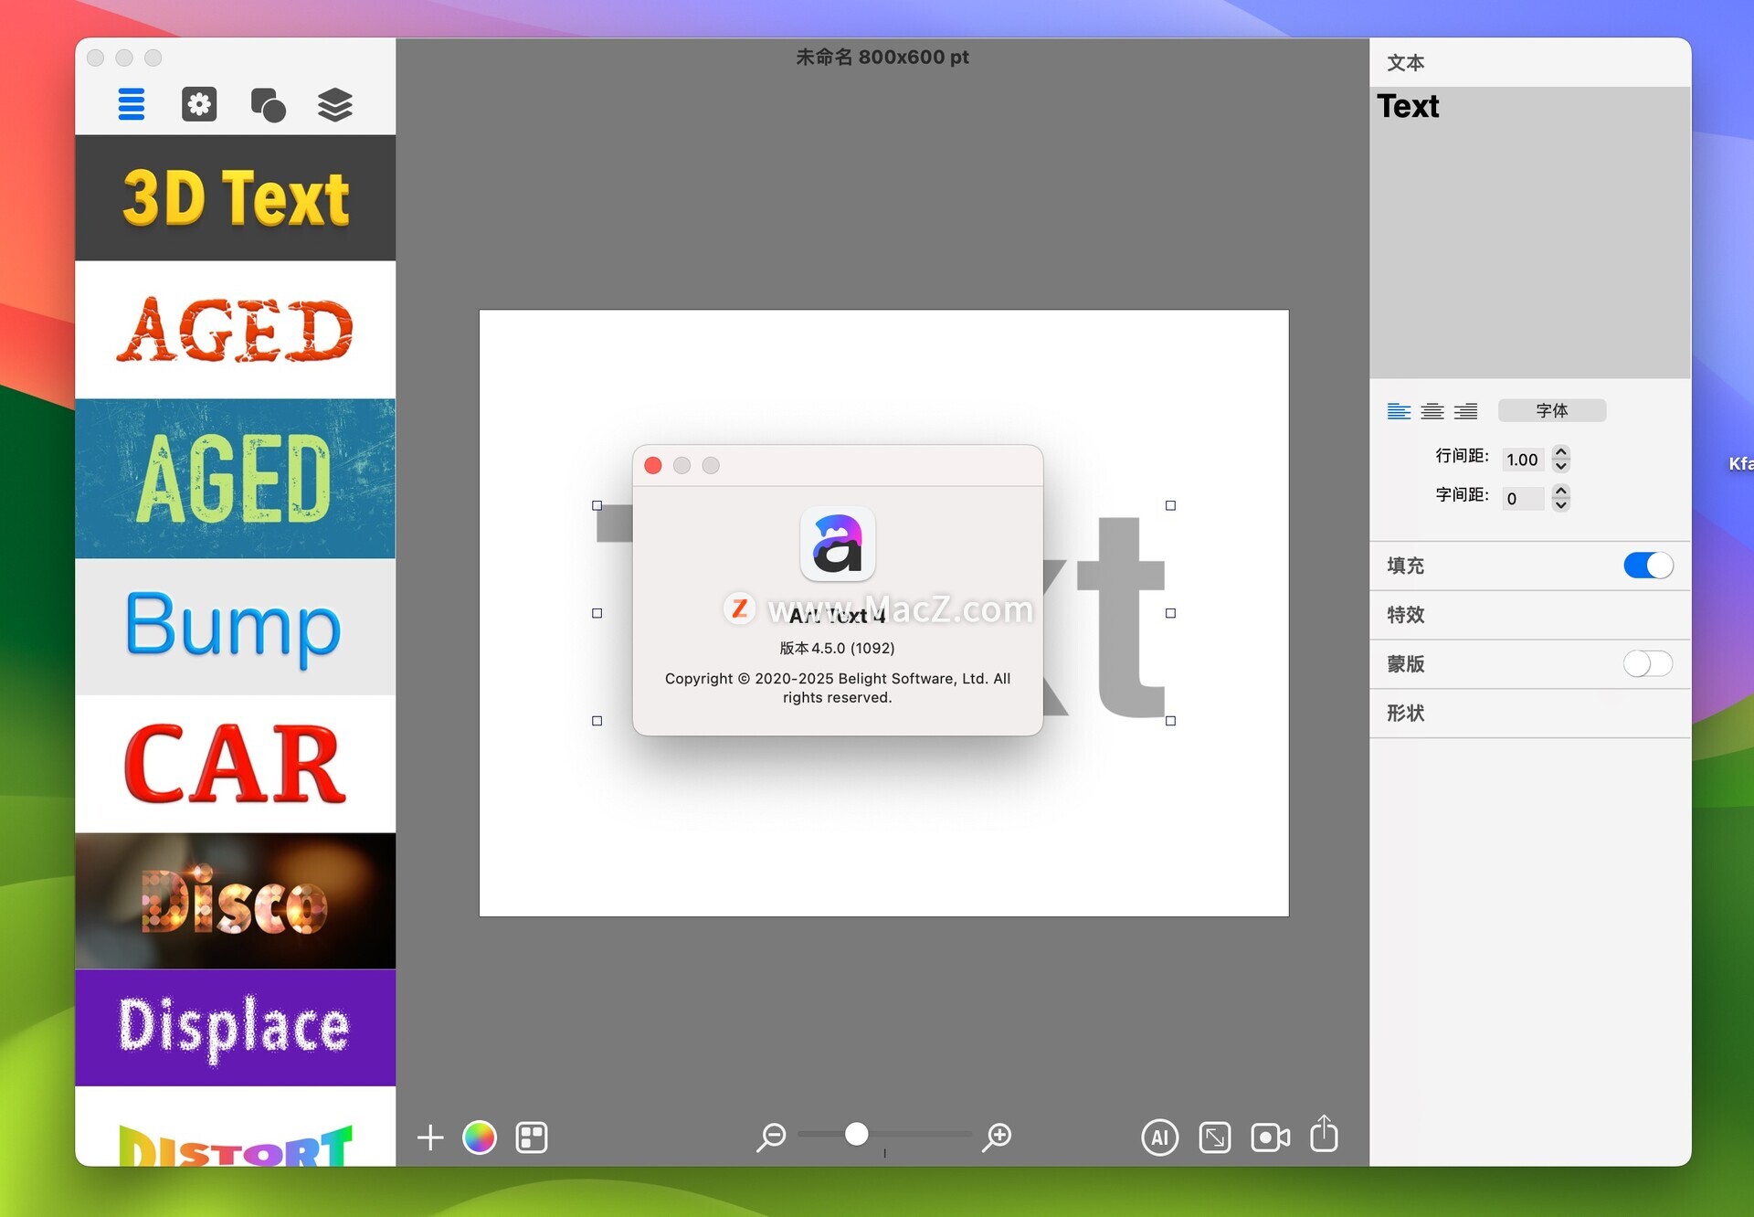This screenshot has height=1217, width=1754.
Task: Align text right
Action: (1465, 411)
